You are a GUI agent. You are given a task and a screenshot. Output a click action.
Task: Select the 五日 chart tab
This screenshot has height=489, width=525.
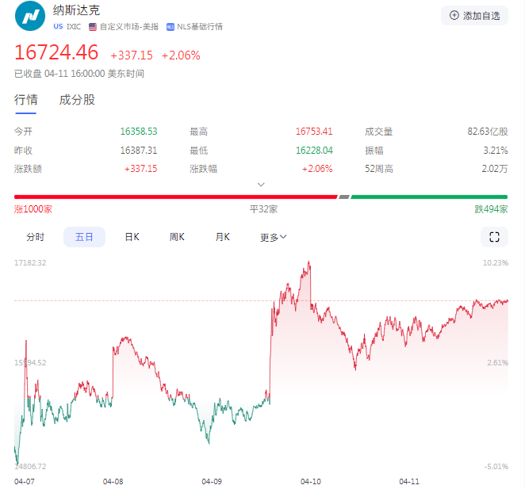pyautogui.click(x=84, y=237)
